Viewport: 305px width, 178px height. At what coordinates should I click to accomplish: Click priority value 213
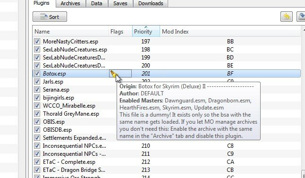tap(146, 170)
